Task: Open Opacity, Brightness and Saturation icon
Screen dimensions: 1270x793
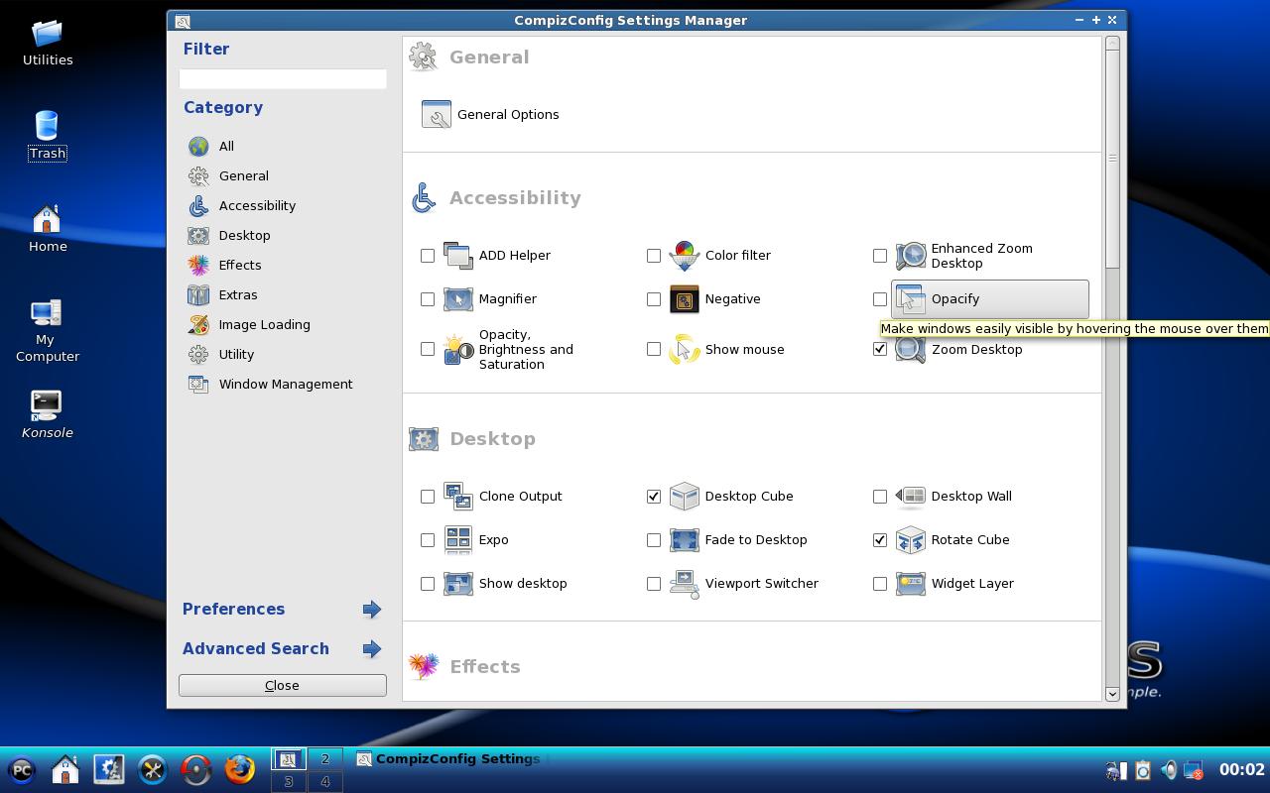Action: coord(458,349)
